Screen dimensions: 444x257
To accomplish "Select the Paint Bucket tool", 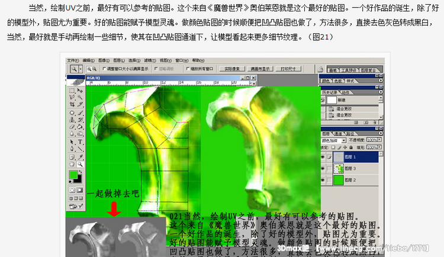I will 80,127.
